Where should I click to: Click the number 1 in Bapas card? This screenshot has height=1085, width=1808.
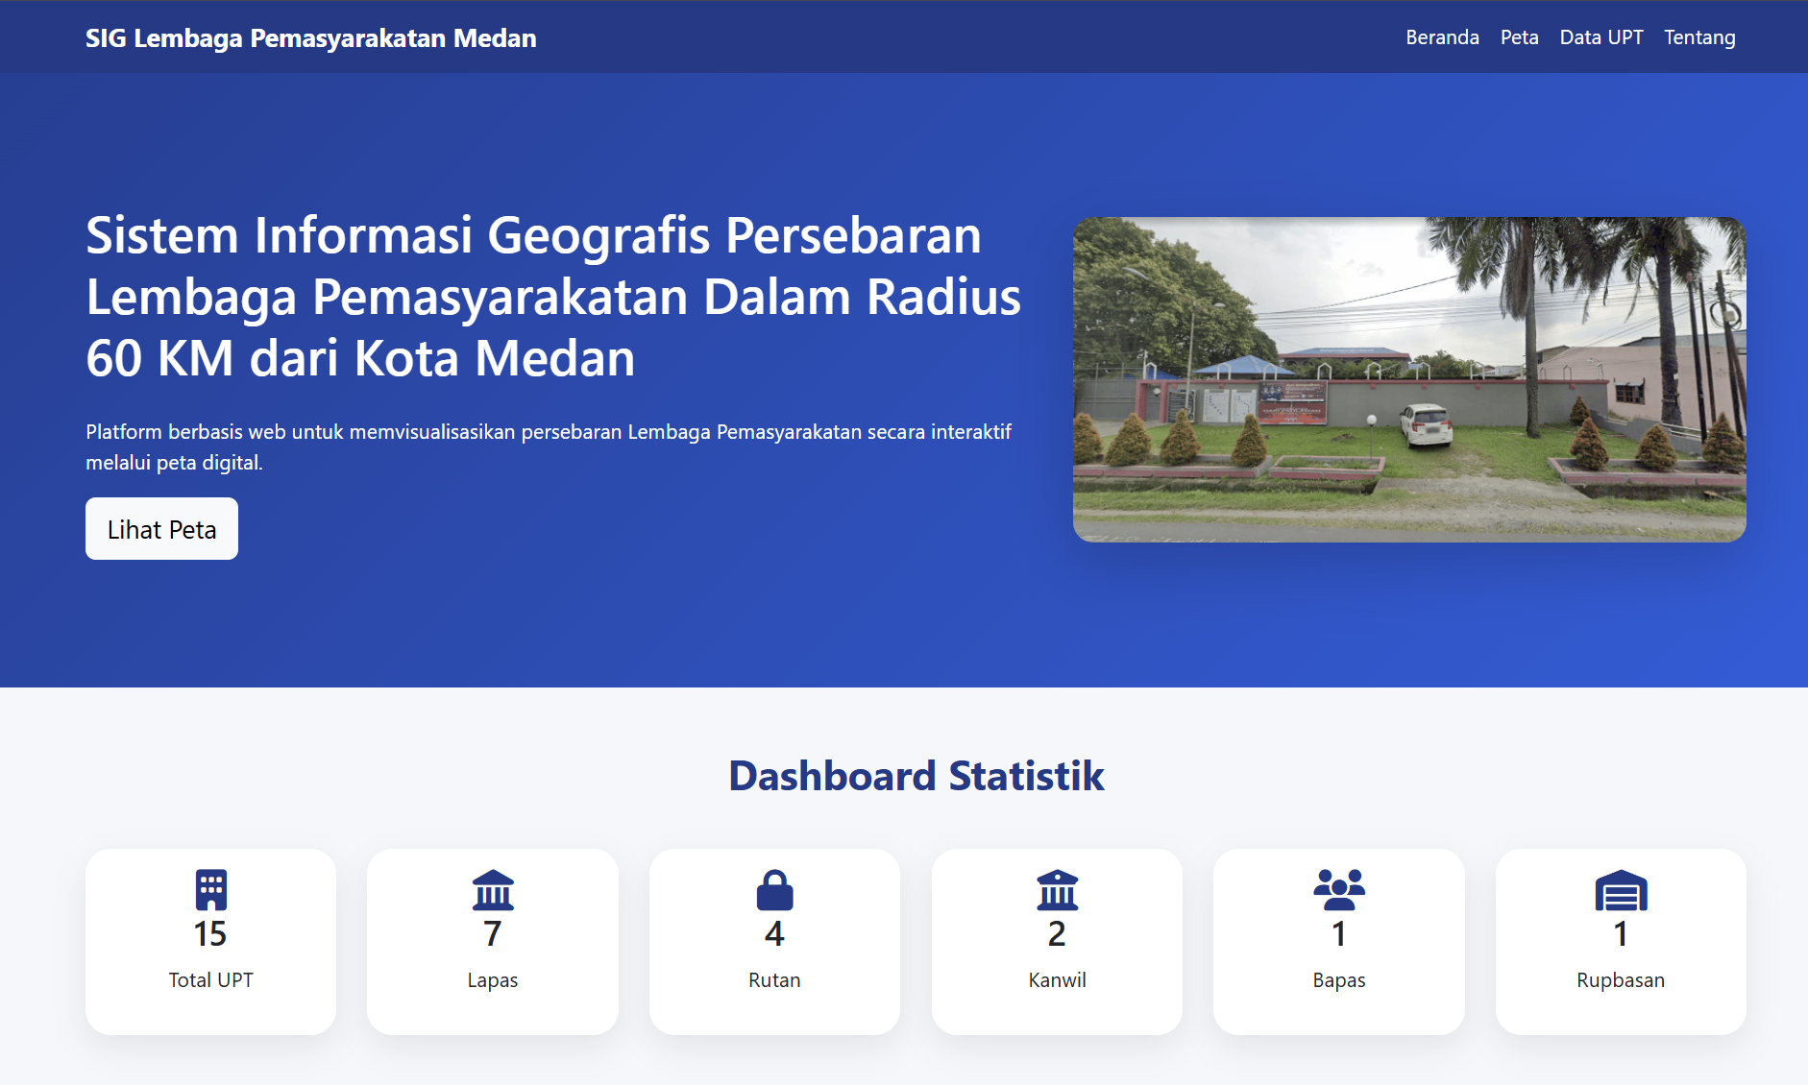pyautogui.click(x=1339, y=934)
